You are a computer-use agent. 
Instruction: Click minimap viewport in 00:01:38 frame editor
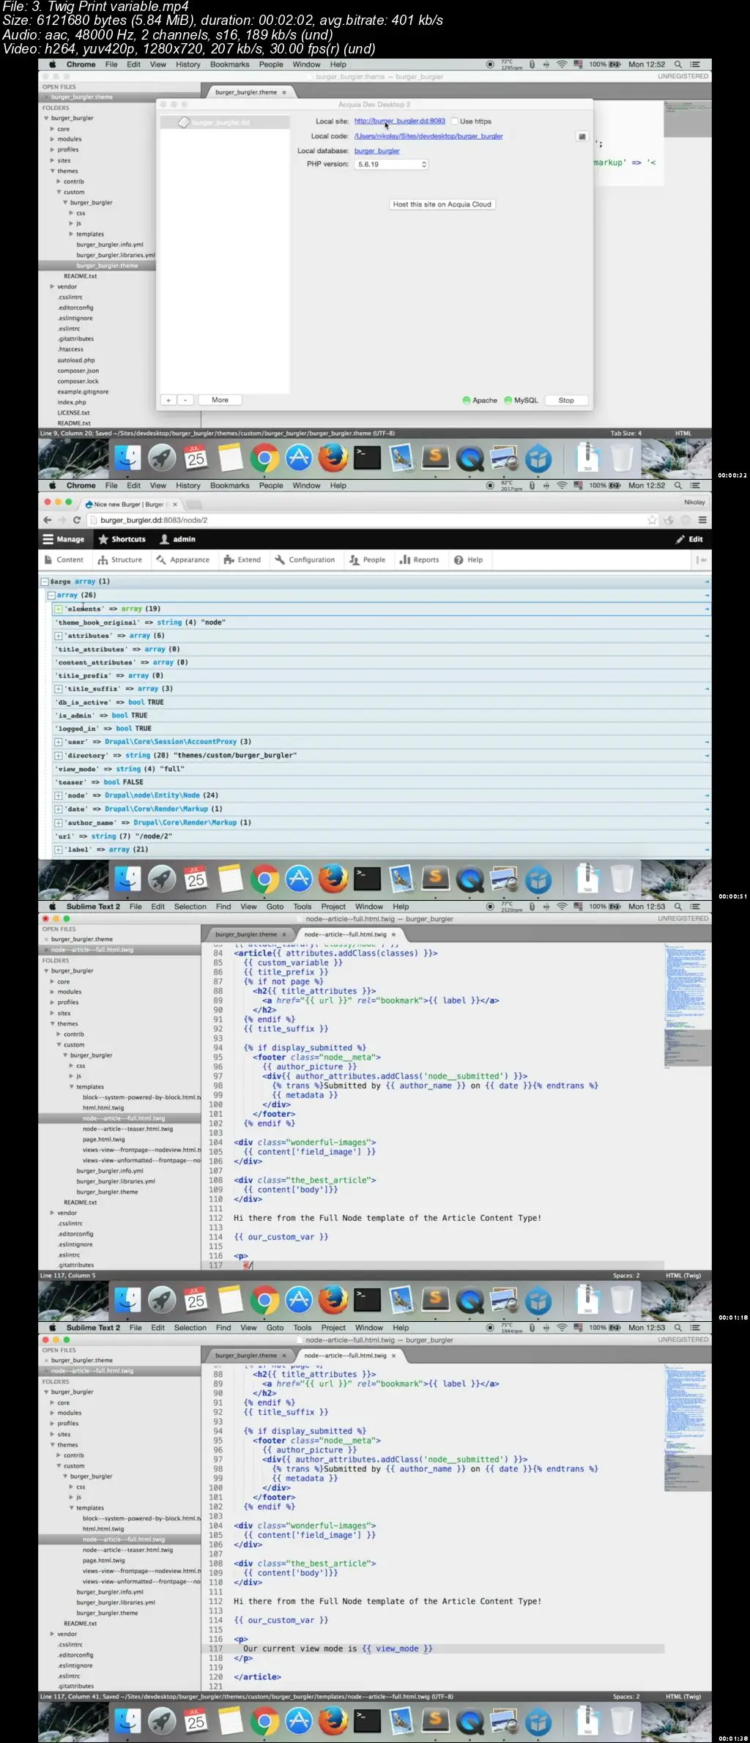pos(687,1473)
